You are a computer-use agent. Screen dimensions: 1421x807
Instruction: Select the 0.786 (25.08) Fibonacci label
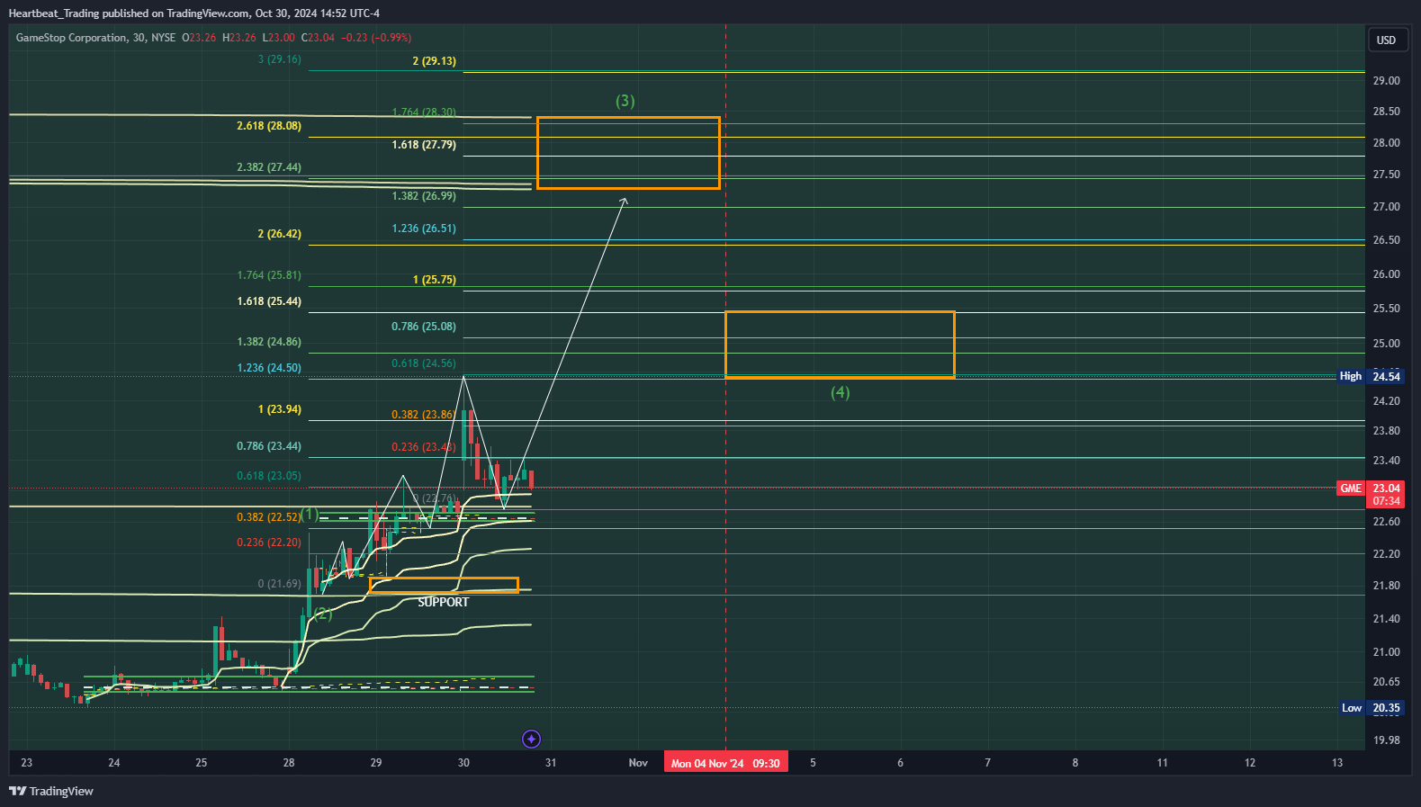pos(424,327)
